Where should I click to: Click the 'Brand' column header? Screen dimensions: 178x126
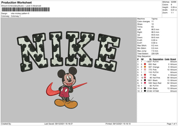pyautogui.click(x=173, y=59)
